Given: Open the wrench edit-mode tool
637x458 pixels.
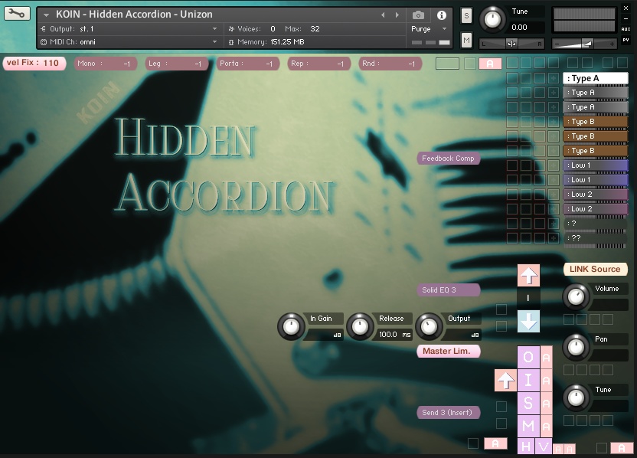Looking at the screenshot, I should click(17, 14).
